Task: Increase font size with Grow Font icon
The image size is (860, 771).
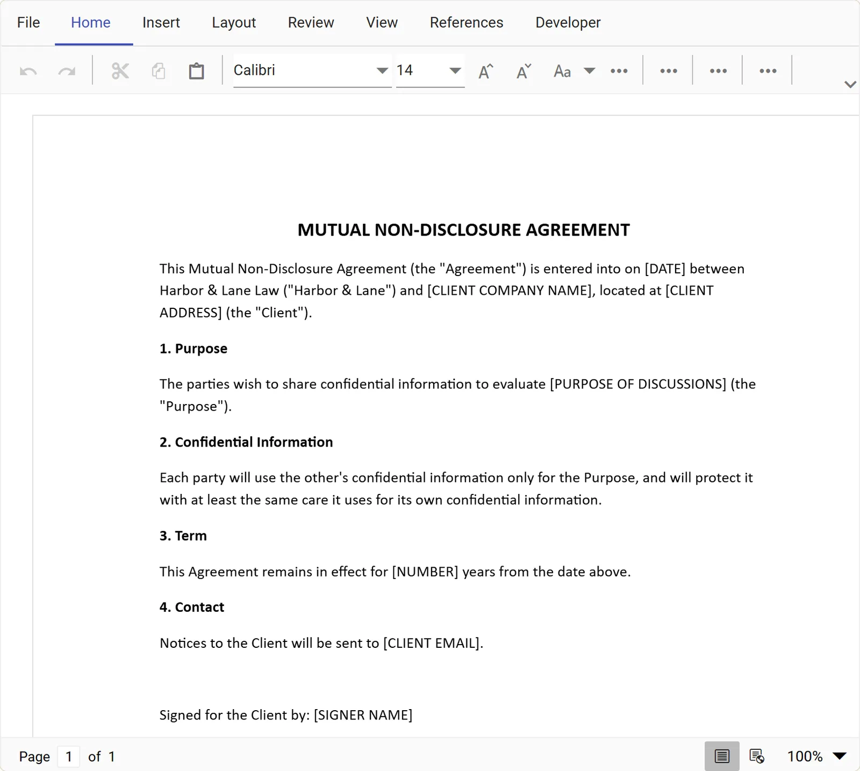Action: point(486,71)
